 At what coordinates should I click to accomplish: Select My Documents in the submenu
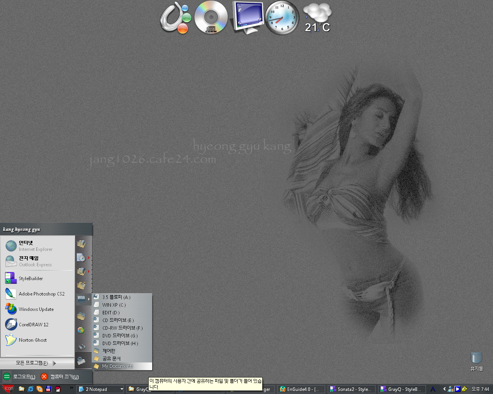click(x=122, y=366)
